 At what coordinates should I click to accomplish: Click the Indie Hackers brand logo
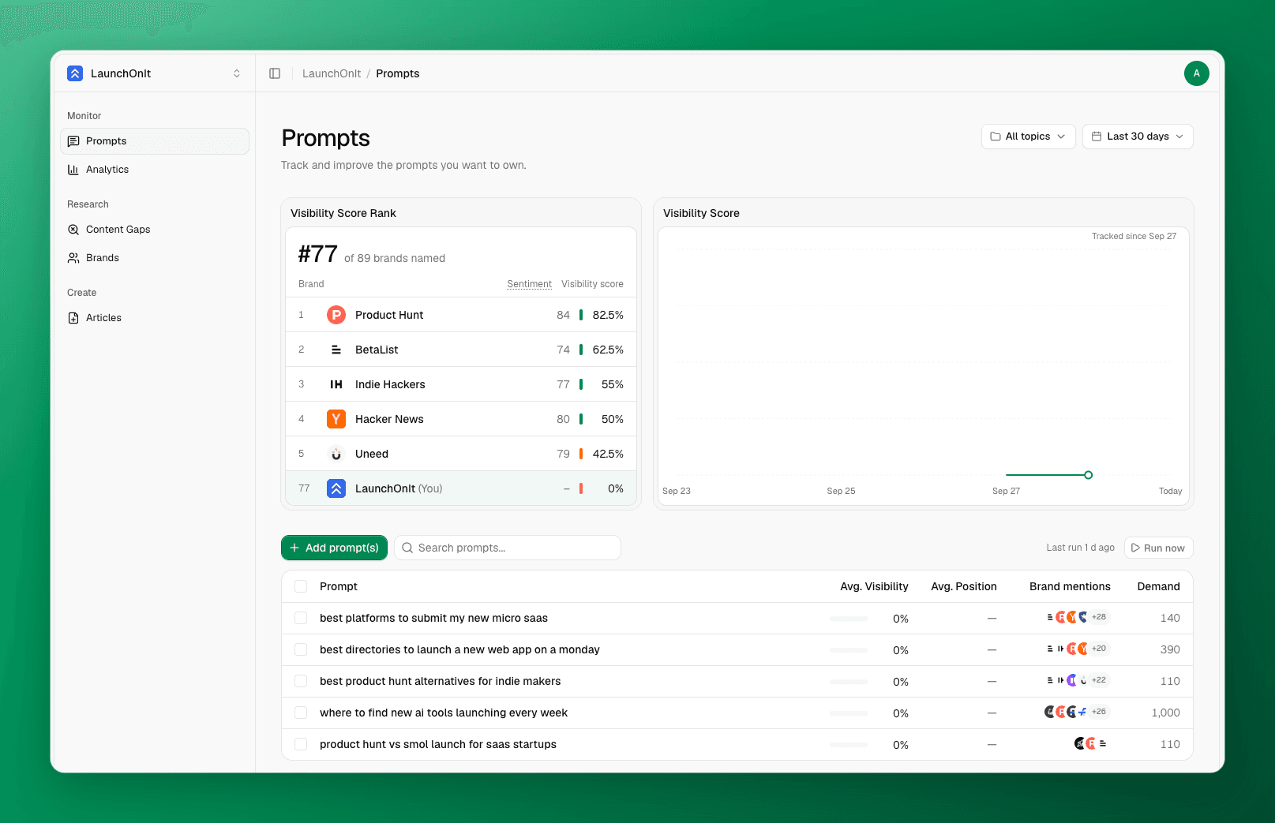pos(336,384)
